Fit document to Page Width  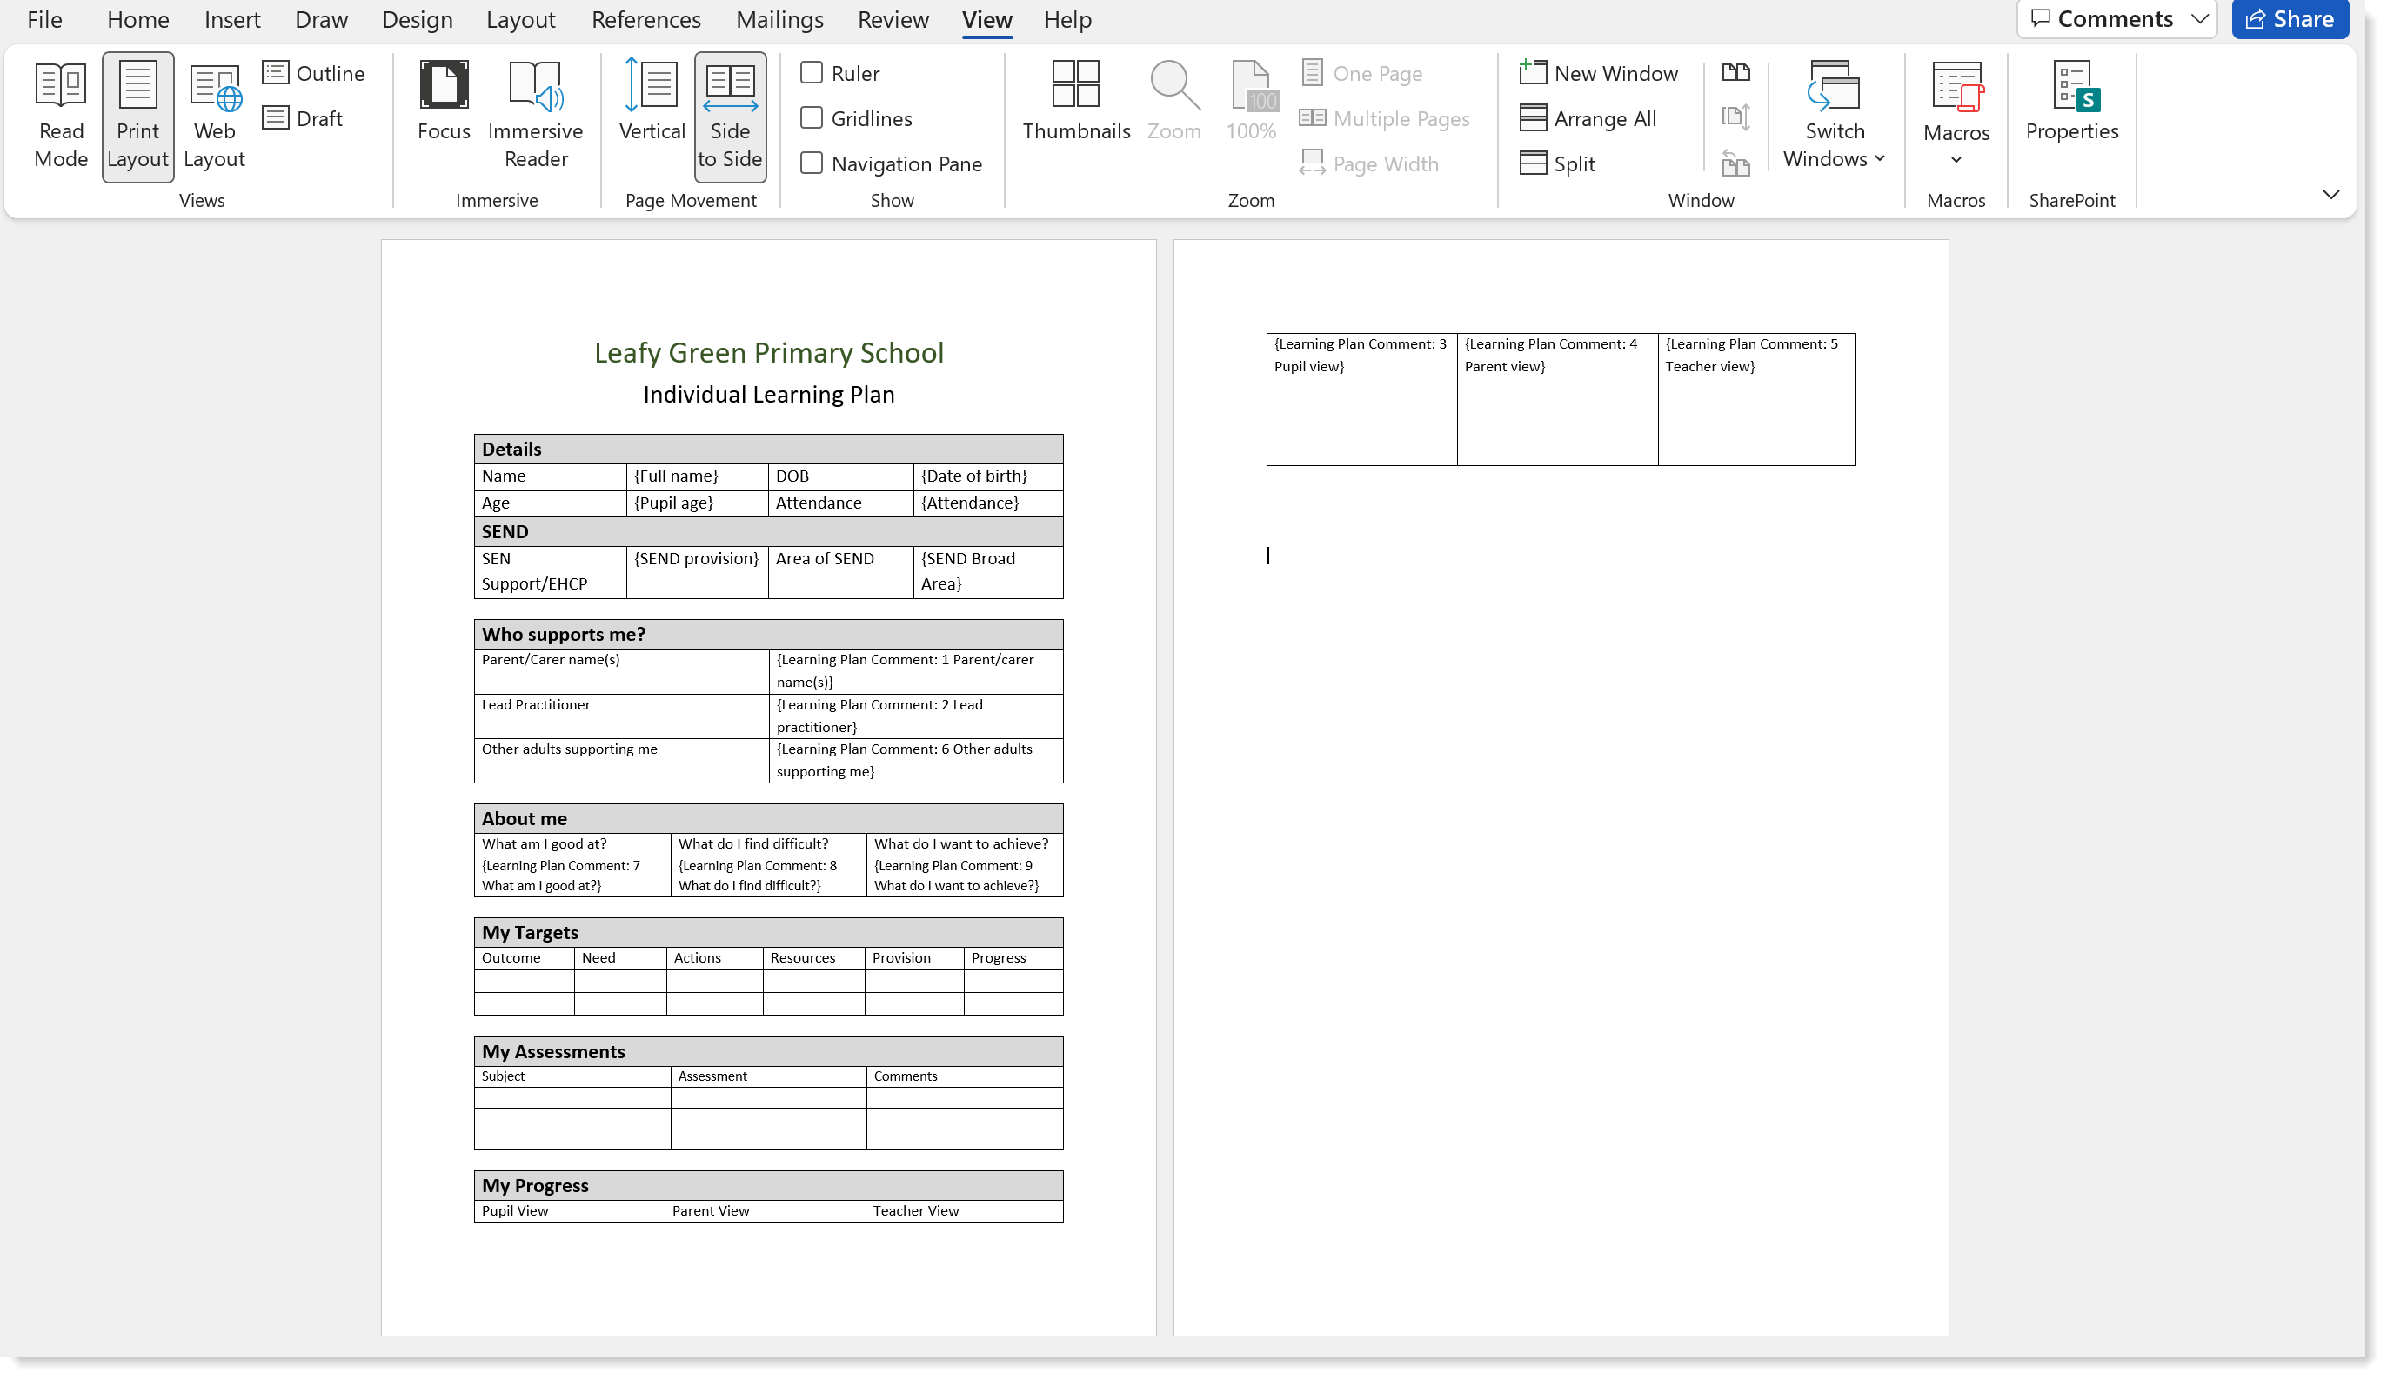1368,163
